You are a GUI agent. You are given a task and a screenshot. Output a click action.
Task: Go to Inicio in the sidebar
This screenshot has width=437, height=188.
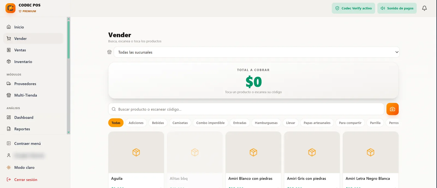[33, 27]
